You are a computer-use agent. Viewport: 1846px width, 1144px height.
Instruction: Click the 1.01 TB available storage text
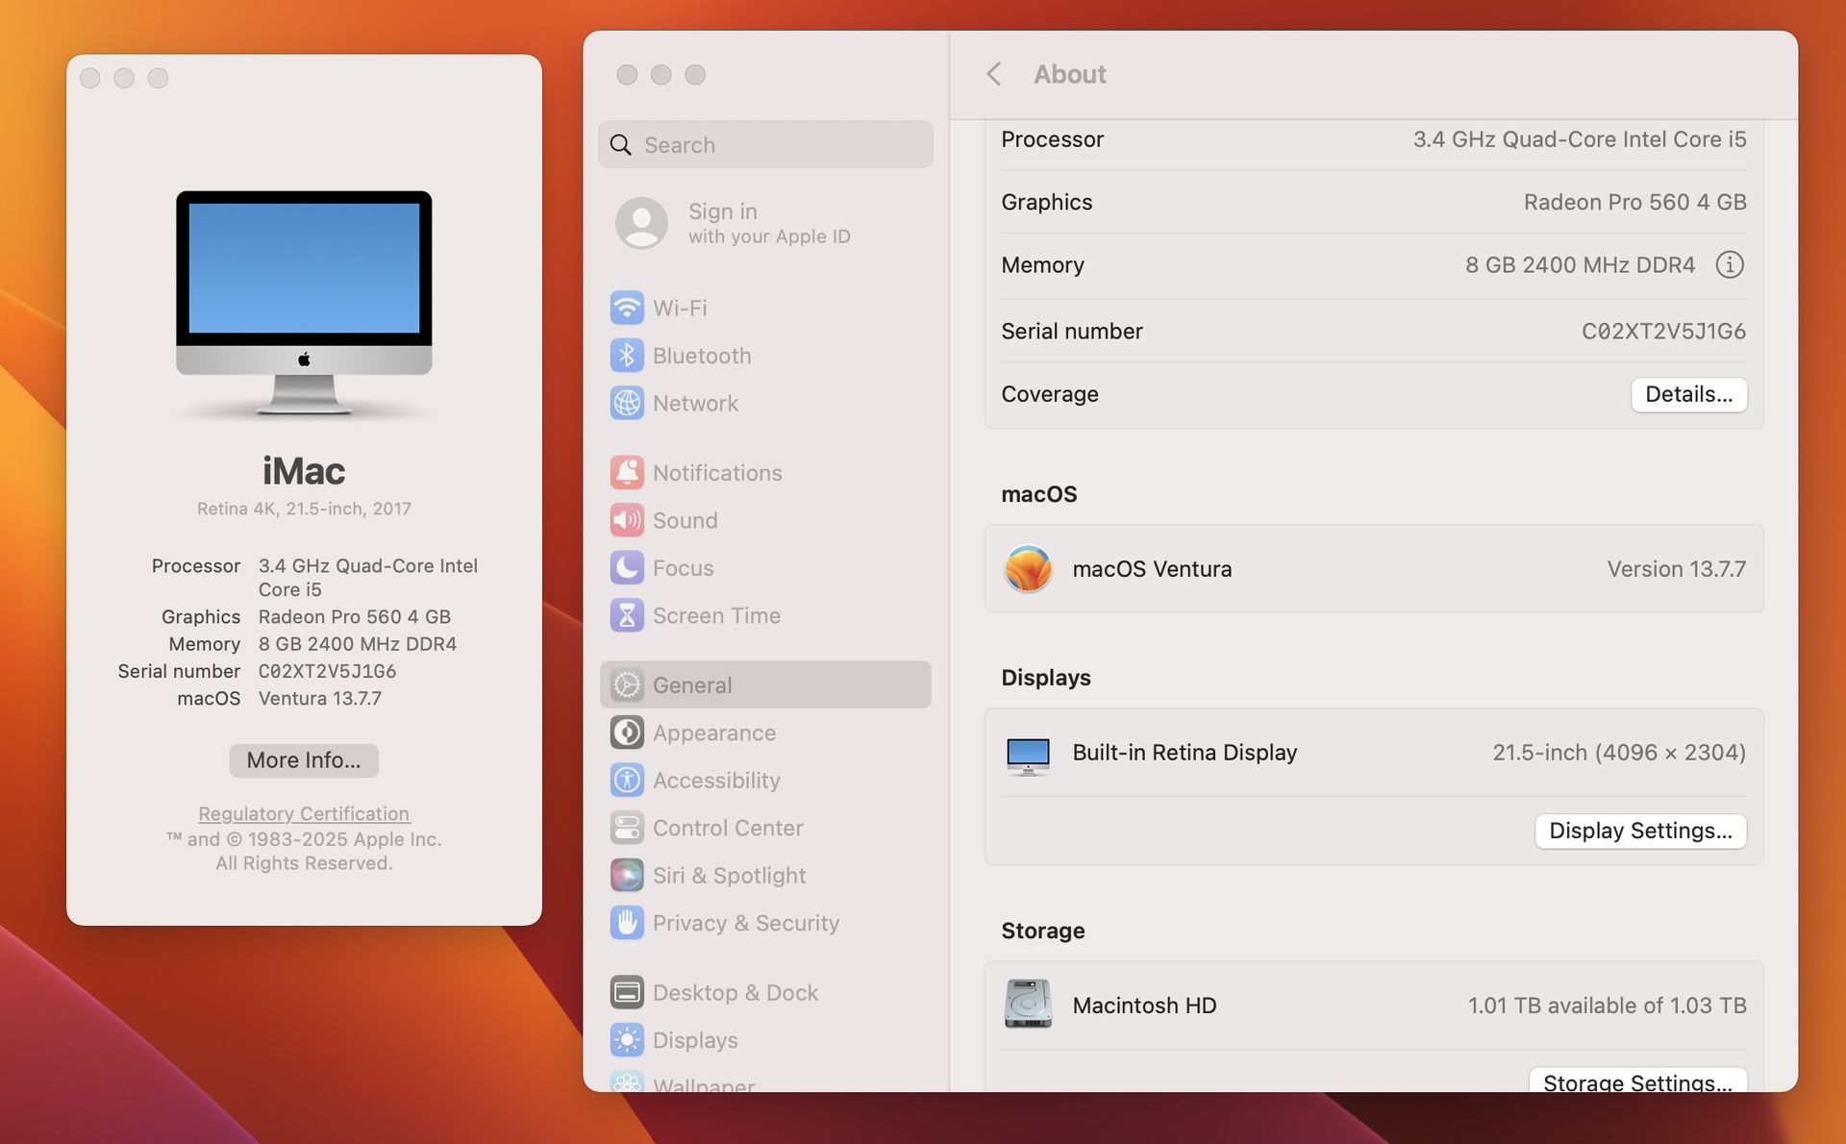coord(1607,1005)
